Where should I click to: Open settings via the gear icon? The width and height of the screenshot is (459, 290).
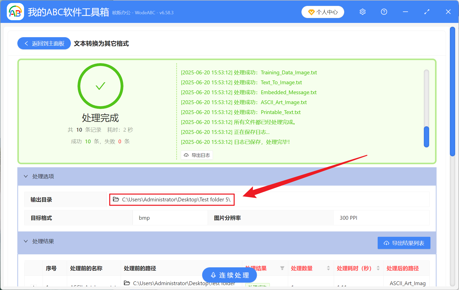tap(362, 12)
